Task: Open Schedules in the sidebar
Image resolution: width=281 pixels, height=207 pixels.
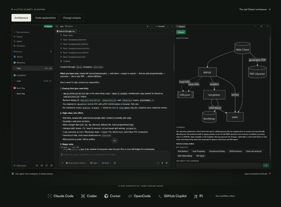Action: (x=19, y=46)
